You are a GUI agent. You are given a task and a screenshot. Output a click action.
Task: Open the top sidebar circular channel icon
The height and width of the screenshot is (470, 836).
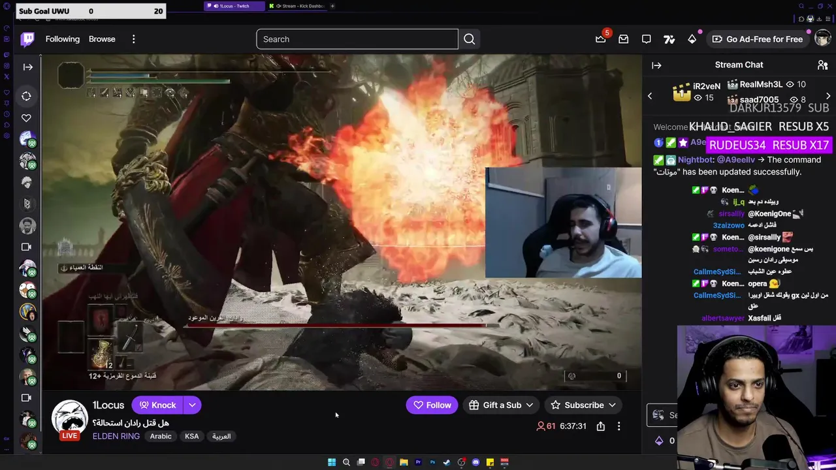[26, 96]
